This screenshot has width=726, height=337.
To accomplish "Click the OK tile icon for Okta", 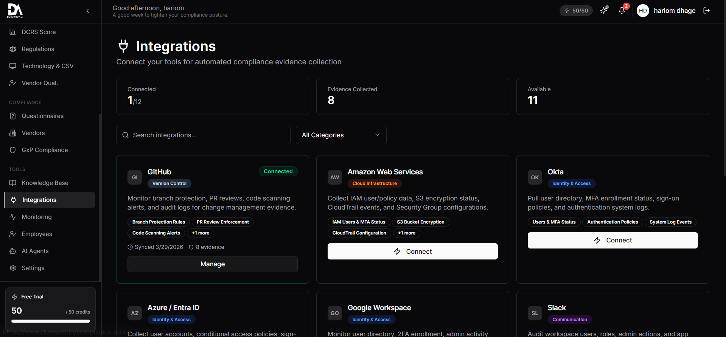I will click(x=535, y=177).
